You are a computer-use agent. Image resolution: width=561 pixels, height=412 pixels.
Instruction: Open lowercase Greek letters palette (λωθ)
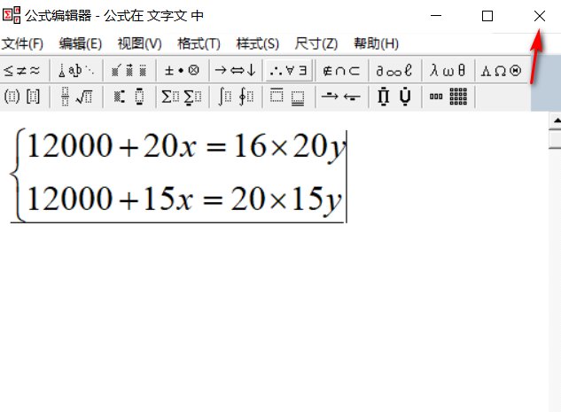click(x=448, y=71)
